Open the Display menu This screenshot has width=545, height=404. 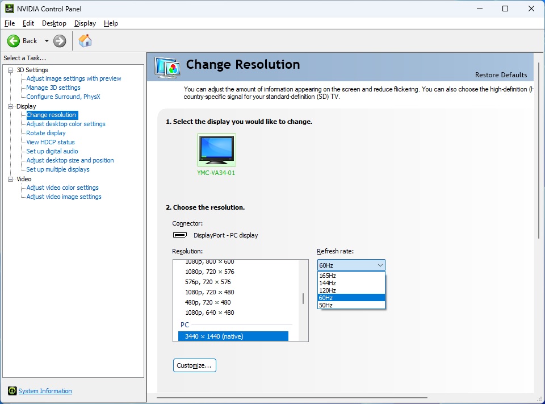[85, 23]
